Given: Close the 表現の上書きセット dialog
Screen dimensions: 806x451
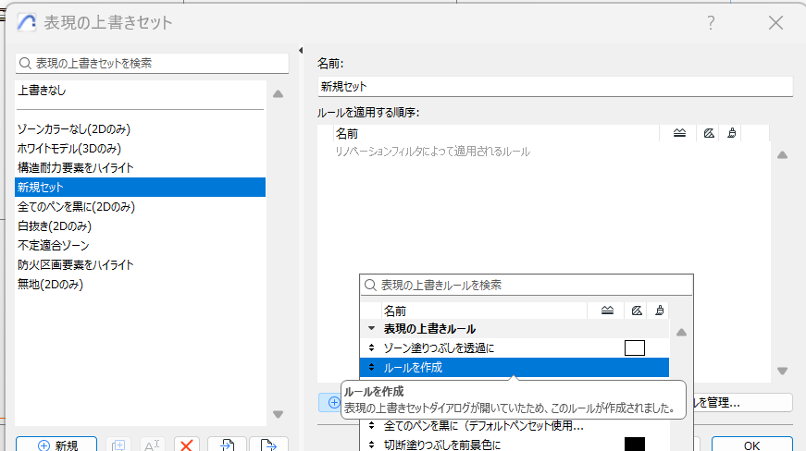Looking at the screenshot, I should [775, 22].
